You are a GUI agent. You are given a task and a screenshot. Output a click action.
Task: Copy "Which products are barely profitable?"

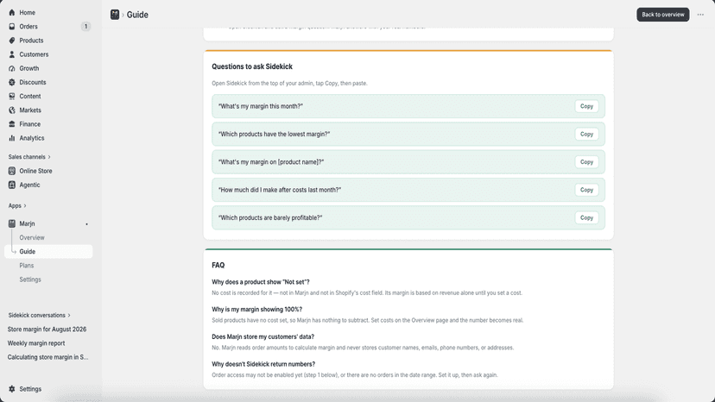coord(586,217)
